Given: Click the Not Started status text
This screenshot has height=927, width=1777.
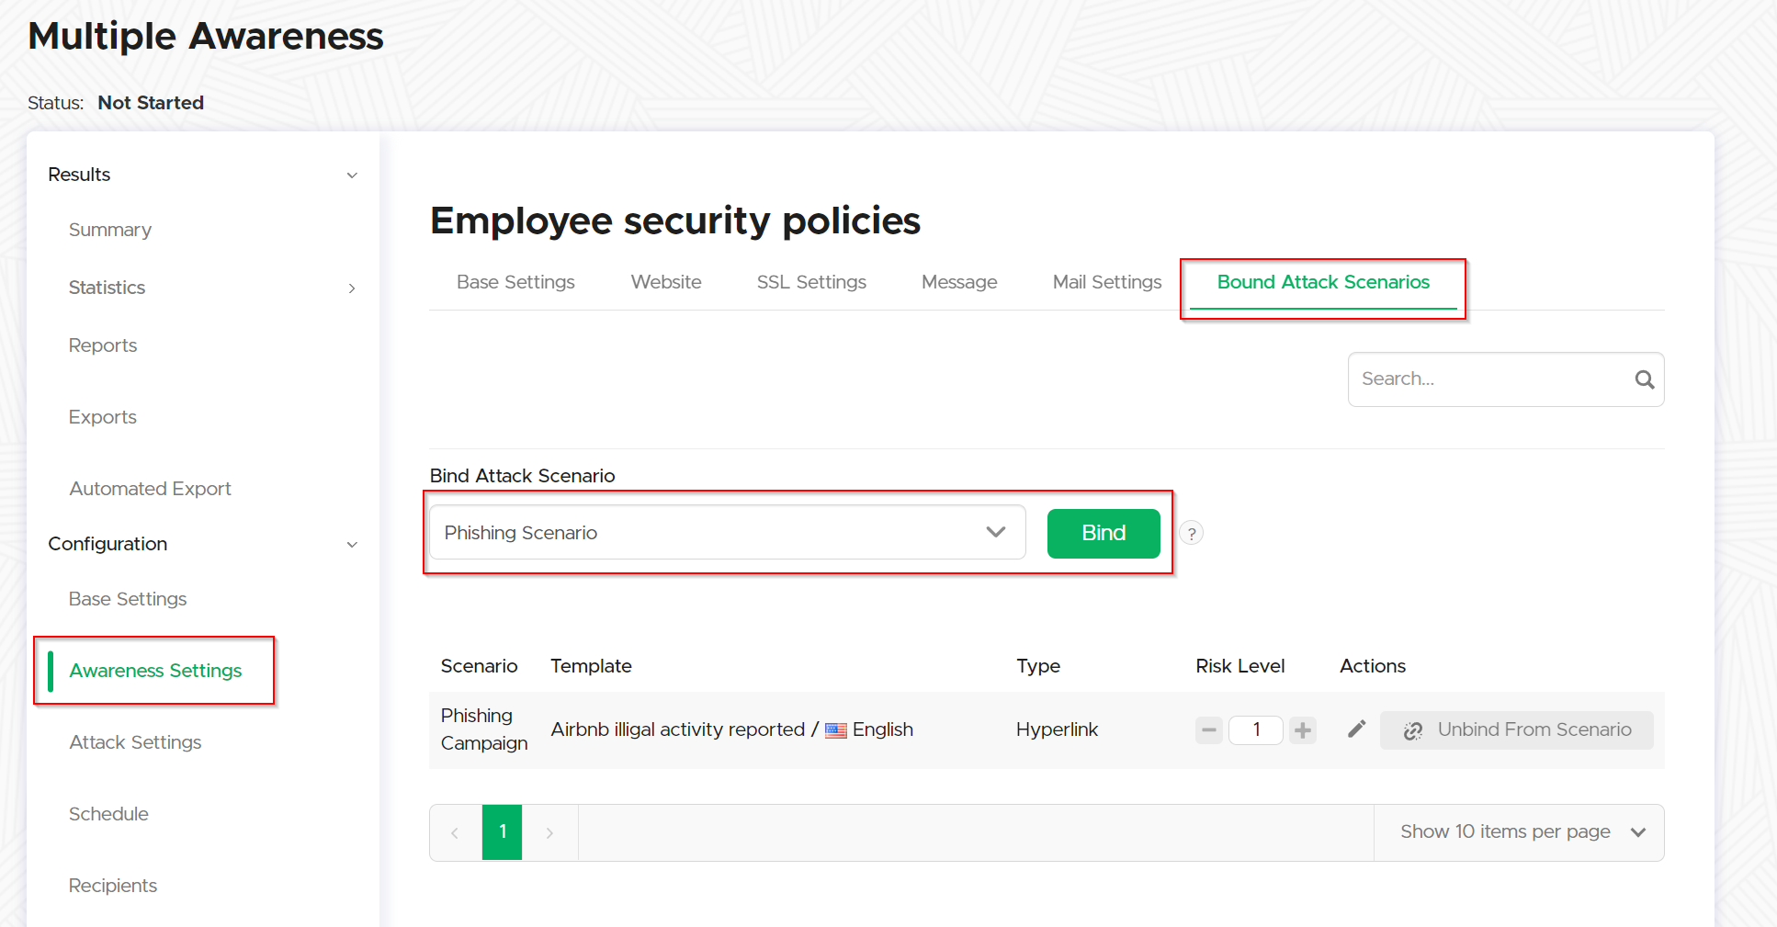Looking at the screenshot, I should point(151,103).
